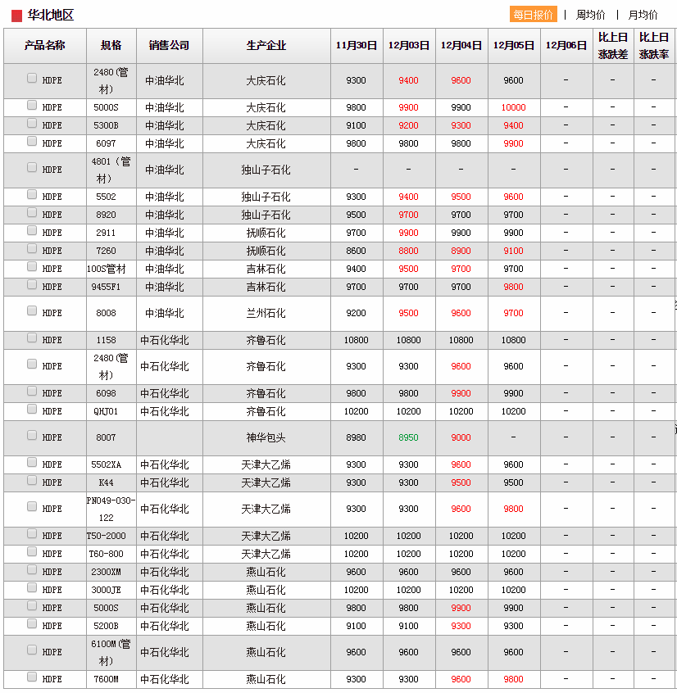Viewport: 677px width, 693px height.
Task: Click 8980 price in 8007 row
Action: click(356, 437)
